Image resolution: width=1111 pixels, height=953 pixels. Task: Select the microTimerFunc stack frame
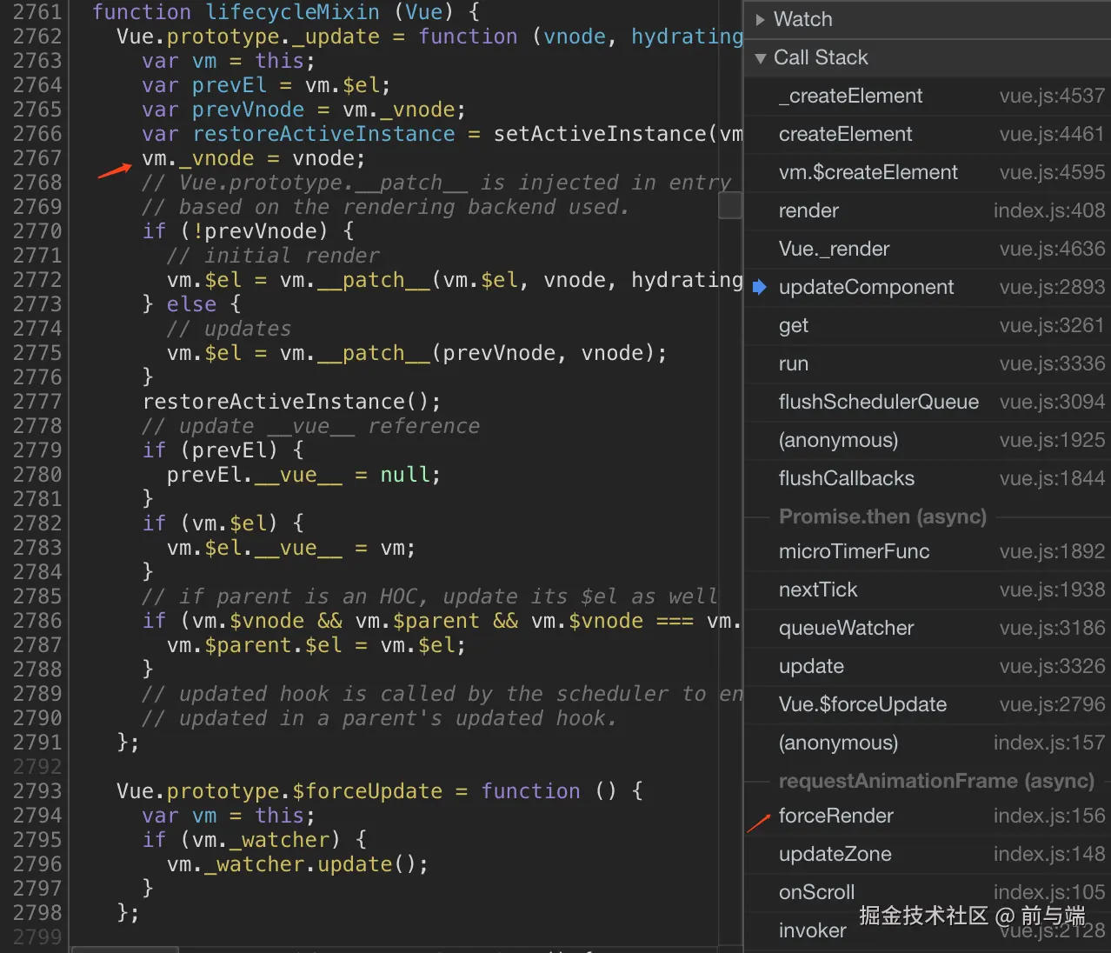point(928,551)
